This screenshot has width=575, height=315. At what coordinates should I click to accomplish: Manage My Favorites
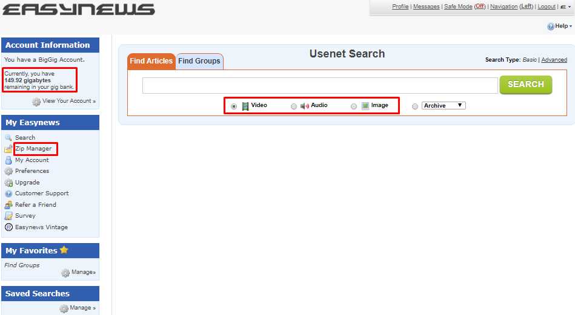(x=83, y=272)
